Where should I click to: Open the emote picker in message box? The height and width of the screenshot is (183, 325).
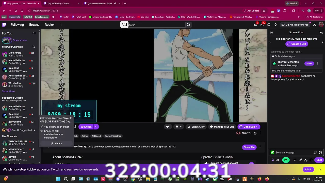tap(315, 152)
